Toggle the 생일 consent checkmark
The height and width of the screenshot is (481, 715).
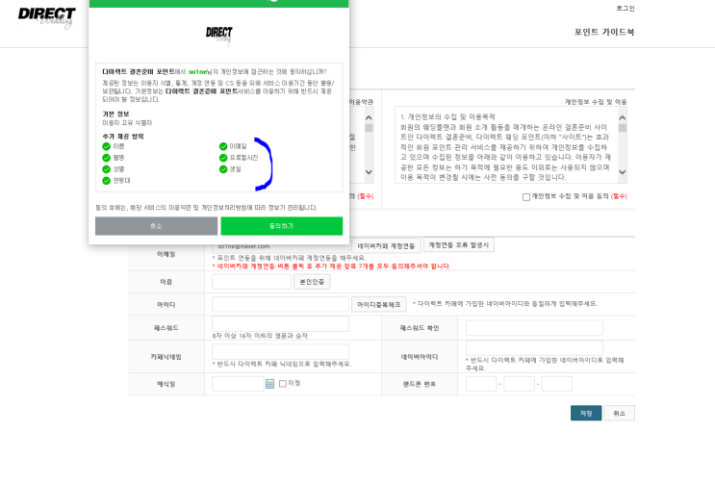(223, 169)
